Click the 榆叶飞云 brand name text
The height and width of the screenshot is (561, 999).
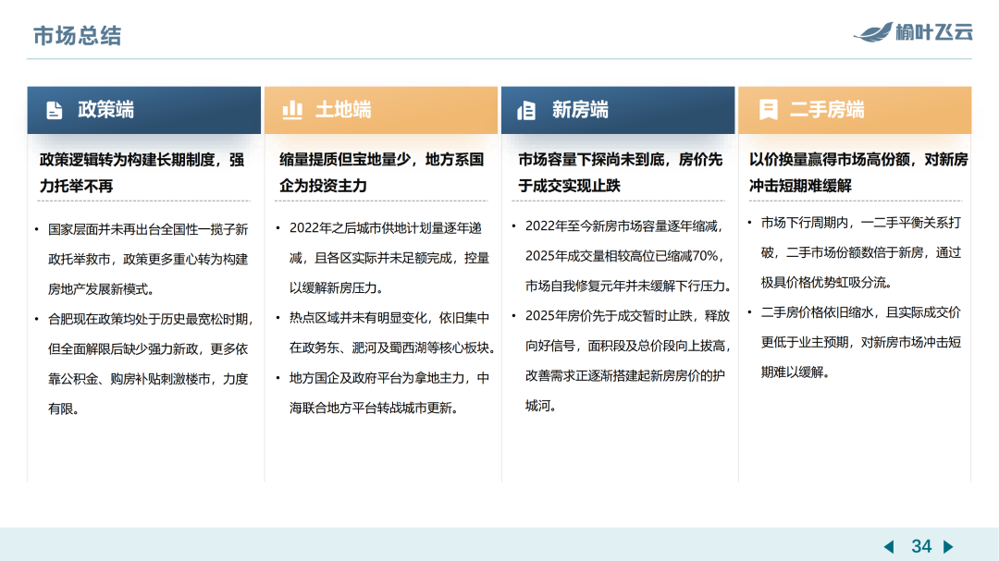934,31
